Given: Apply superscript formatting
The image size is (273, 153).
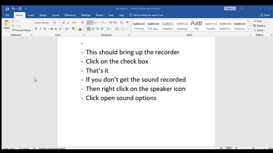Looking at the screenshot, I should coord(61,29).
